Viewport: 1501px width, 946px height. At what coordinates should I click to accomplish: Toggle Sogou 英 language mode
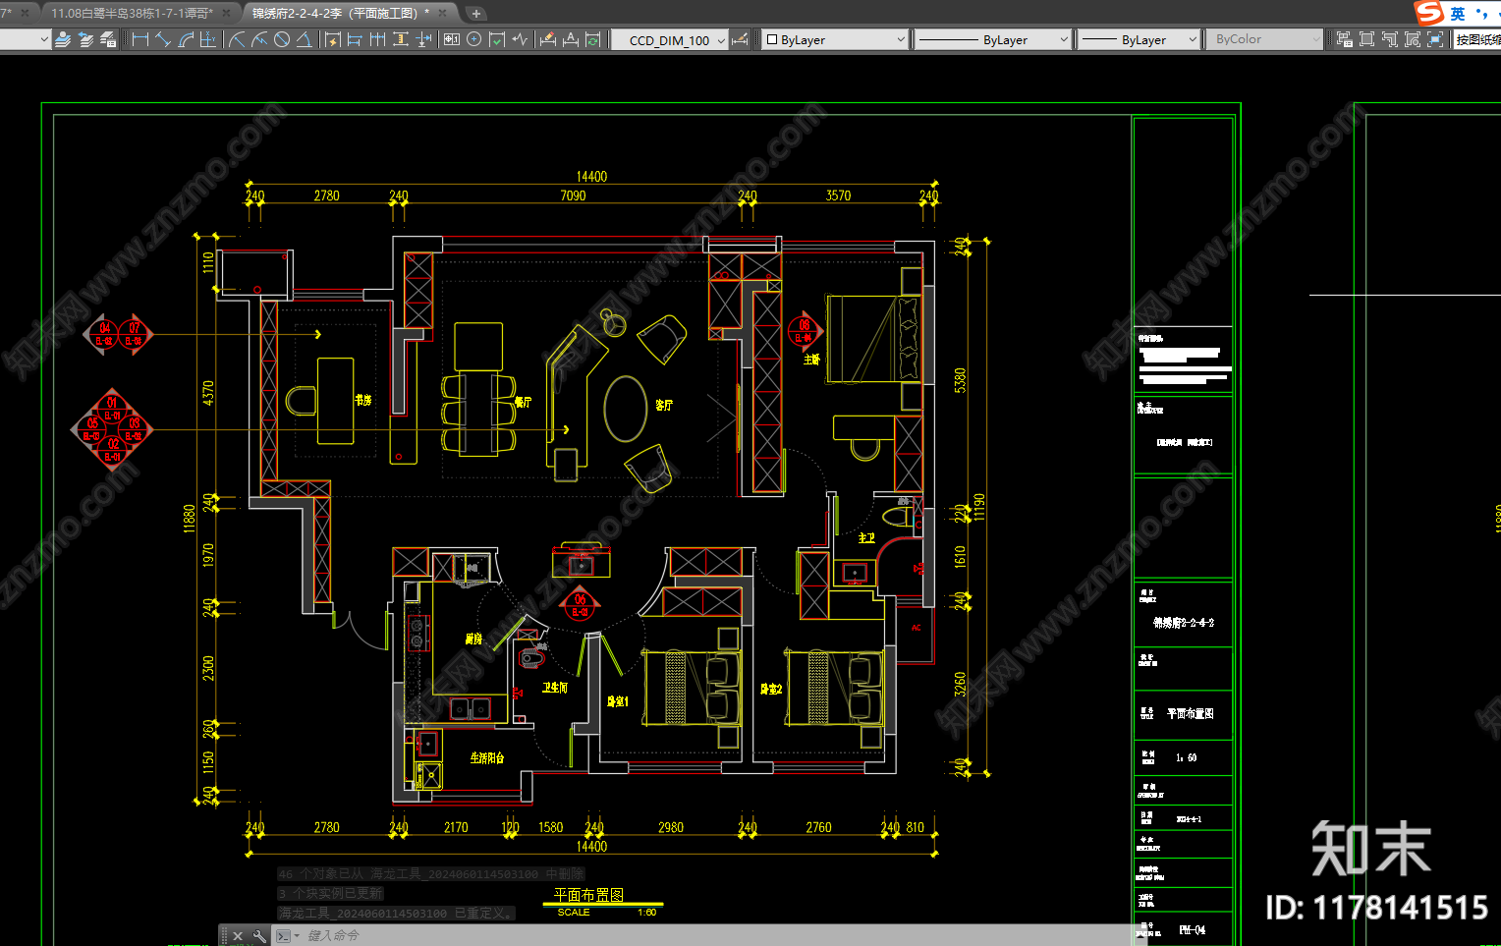tap(1458, 14)
